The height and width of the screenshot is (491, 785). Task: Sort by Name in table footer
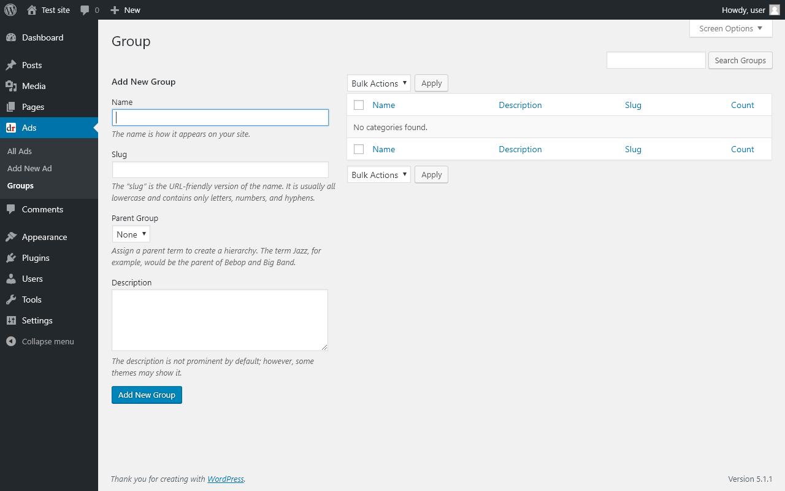click(384, 149)
